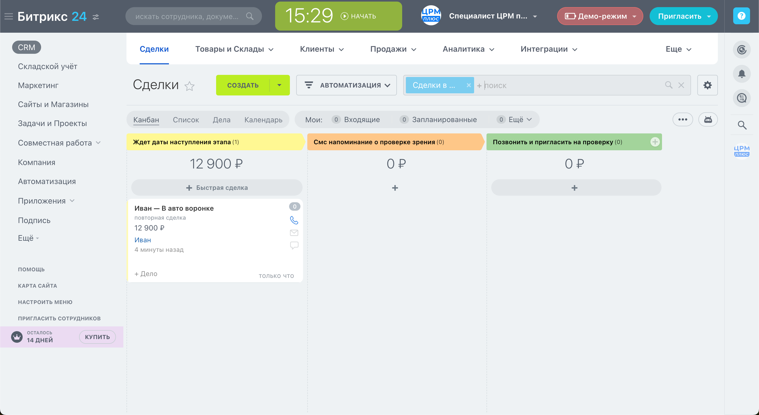Click the Быстрая сделка button
Viewport: 759px width, 415px height.
pos(217,187)
